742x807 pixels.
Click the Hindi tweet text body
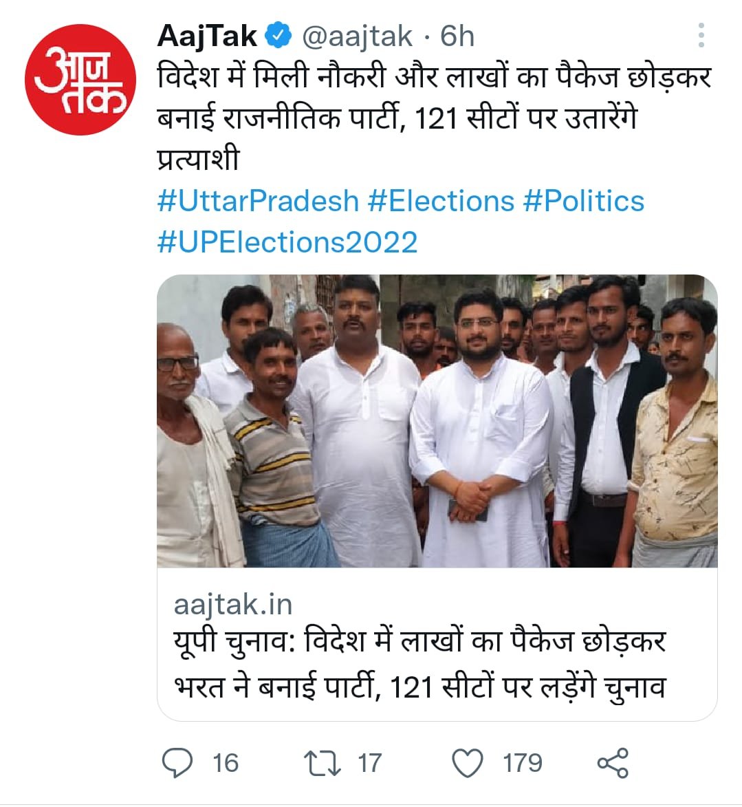(433, 118)
